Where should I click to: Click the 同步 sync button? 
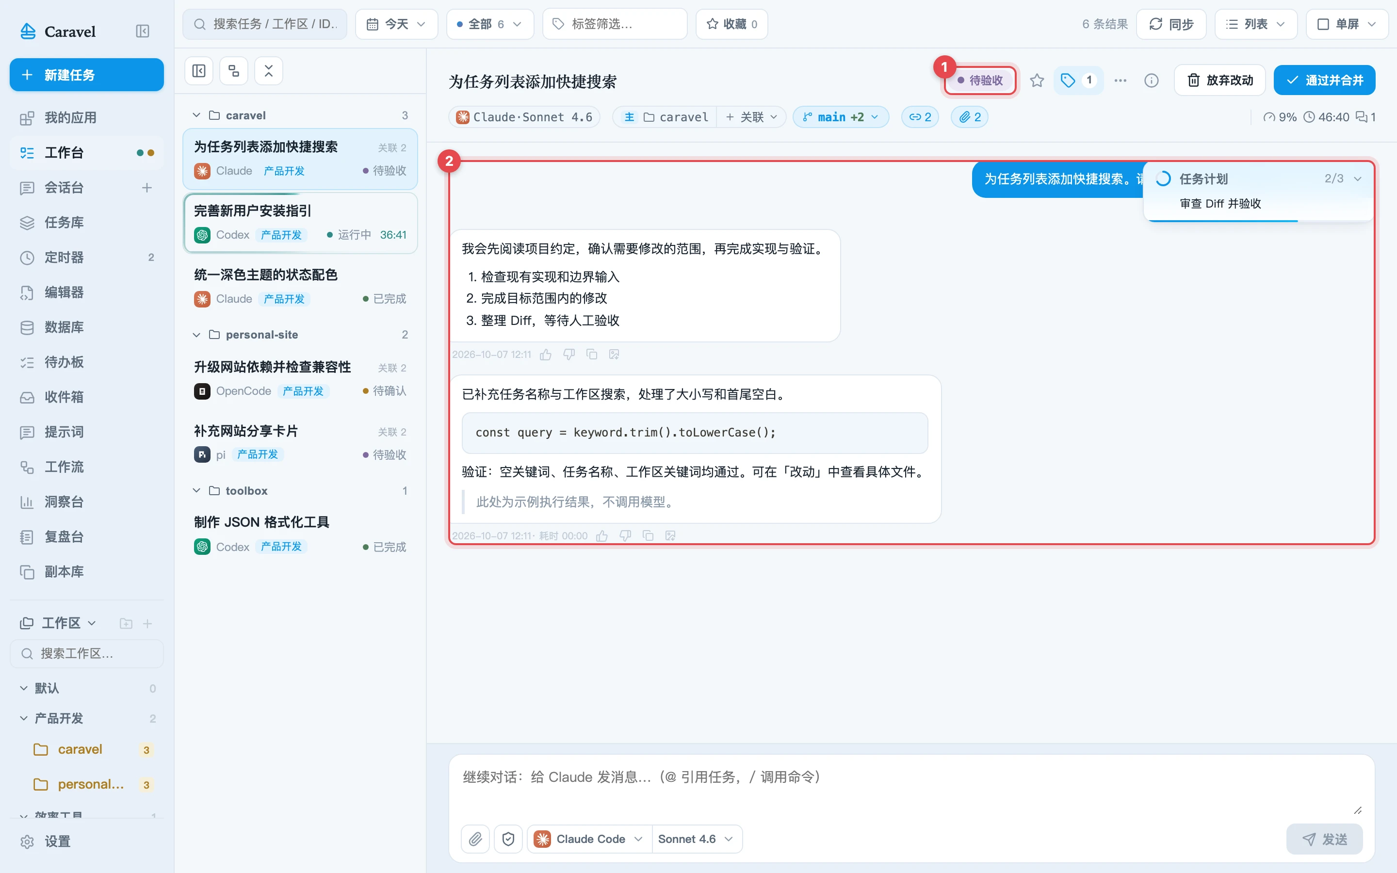(x=1171, y=24)
